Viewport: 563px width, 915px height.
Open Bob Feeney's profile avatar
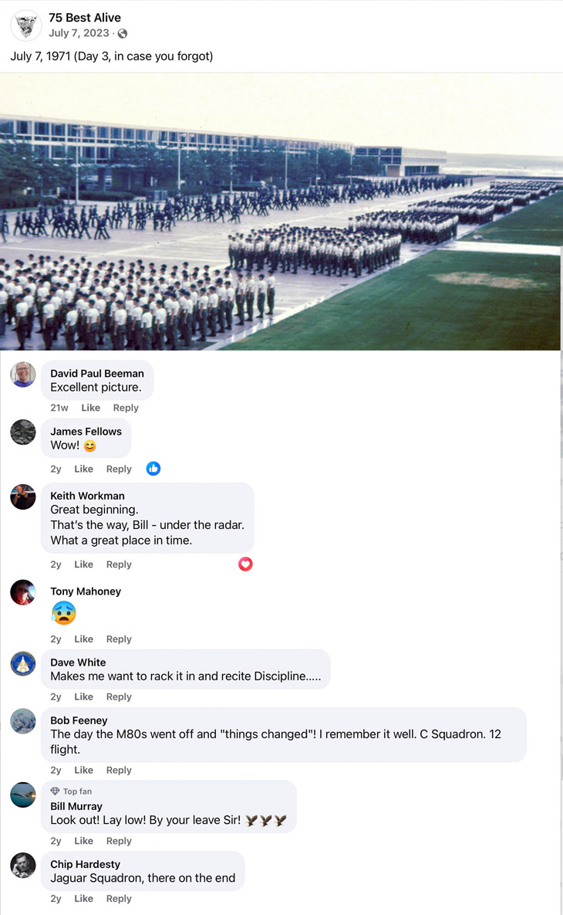23,721
